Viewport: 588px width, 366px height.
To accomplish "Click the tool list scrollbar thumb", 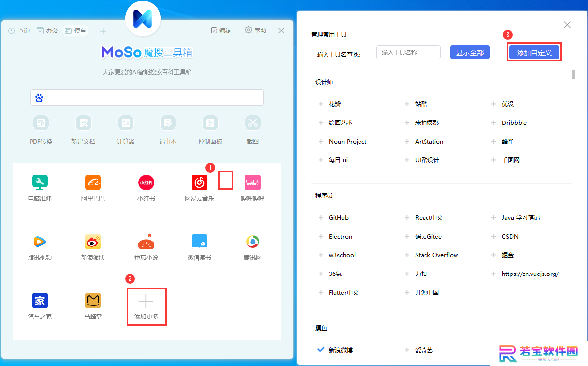I will point(574,74).
